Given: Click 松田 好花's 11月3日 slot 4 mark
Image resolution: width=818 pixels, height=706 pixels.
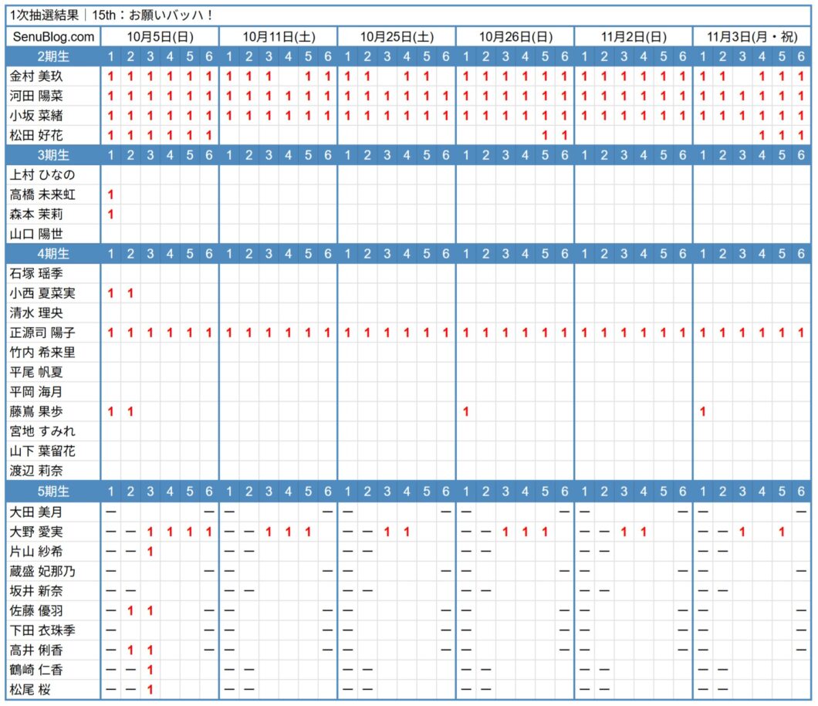Looking at the screenshot, I should tap(762, 136).
